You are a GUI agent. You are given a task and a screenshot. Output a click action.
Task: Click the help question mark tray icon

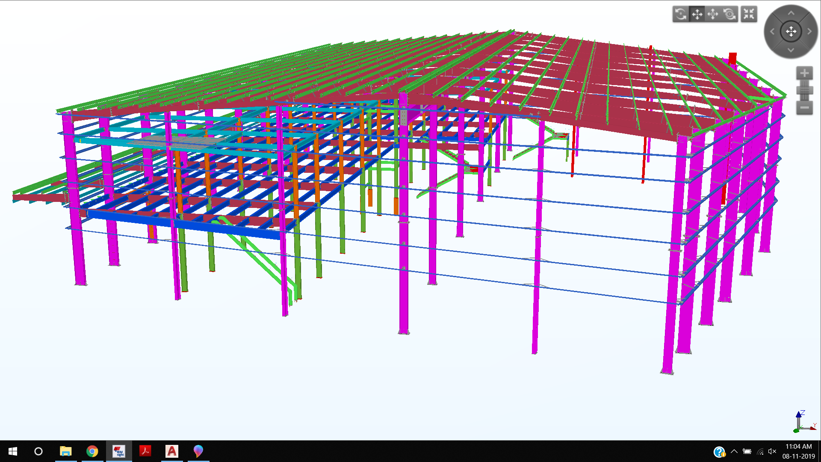(x=719, y=452)
